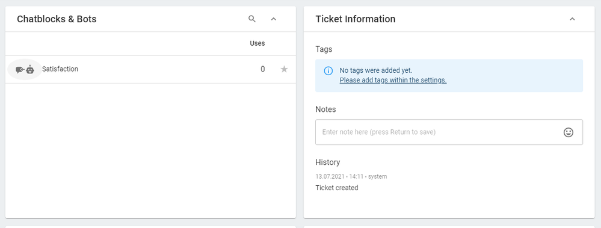Open 'Please add tags within the settings' link
The image size is (601, 228).
point(393,80)
